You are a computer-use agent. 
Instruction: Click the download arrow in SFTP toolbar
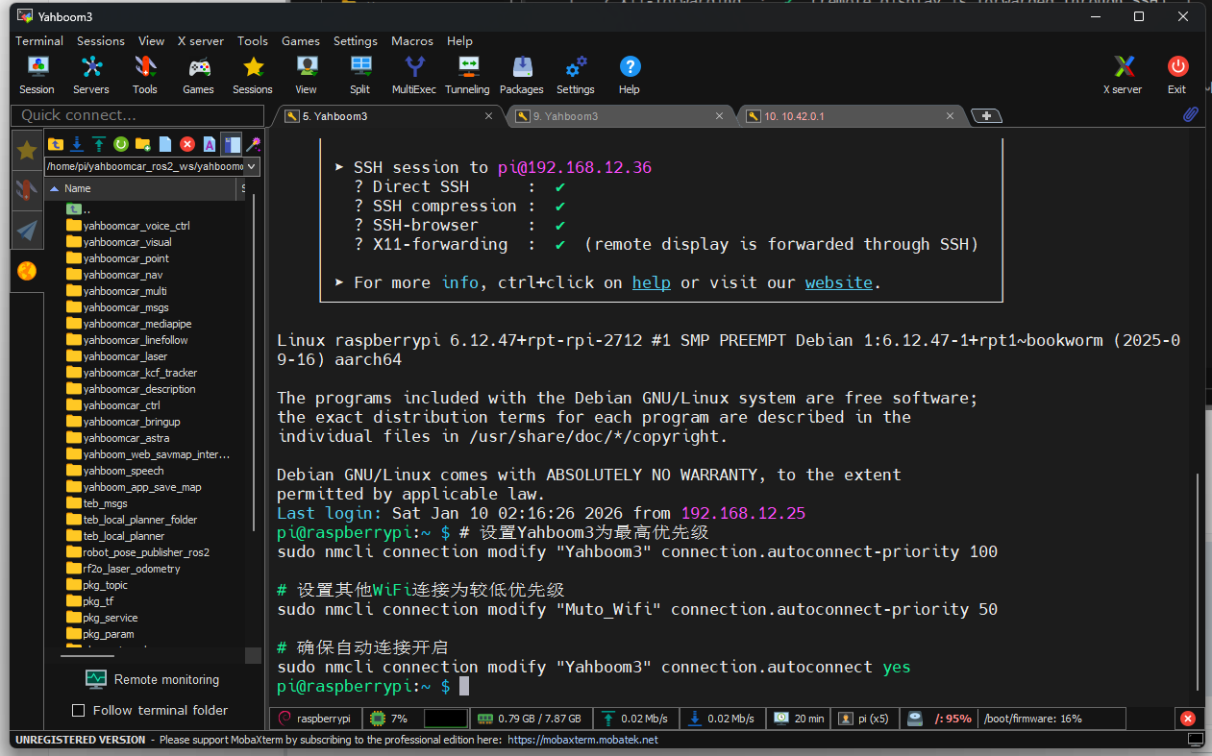77,144
